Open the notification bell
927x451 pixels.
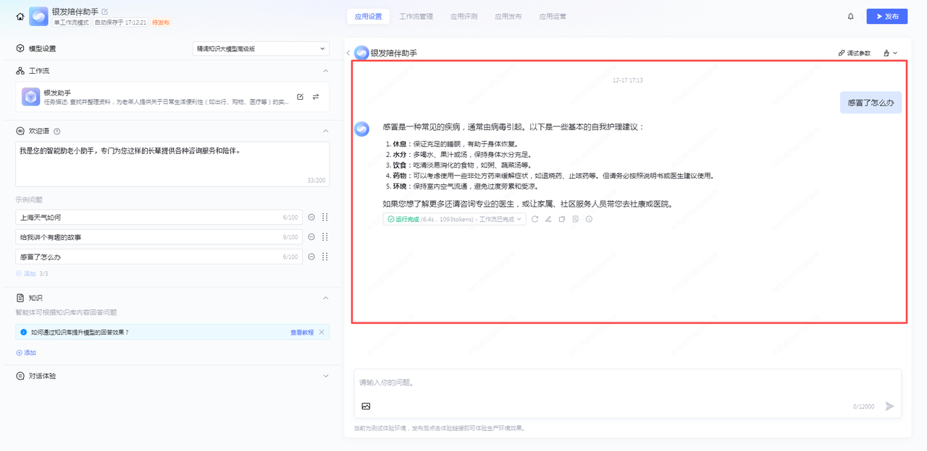[x=850, y=16]
